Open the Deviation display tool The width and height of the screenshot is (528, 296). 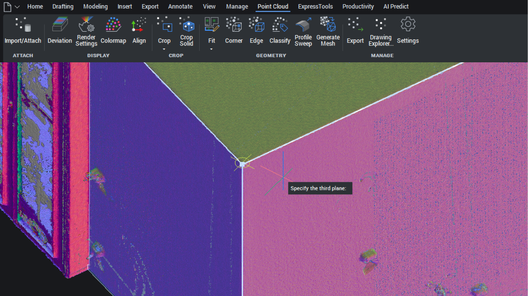59,31
